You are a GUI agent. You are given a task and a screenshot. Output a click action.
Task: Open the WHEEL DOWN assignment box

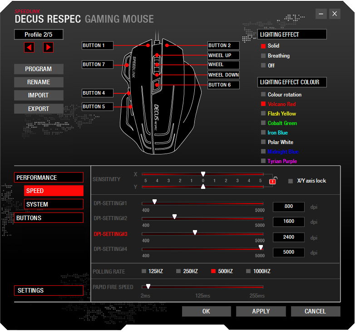pos(223,75)
